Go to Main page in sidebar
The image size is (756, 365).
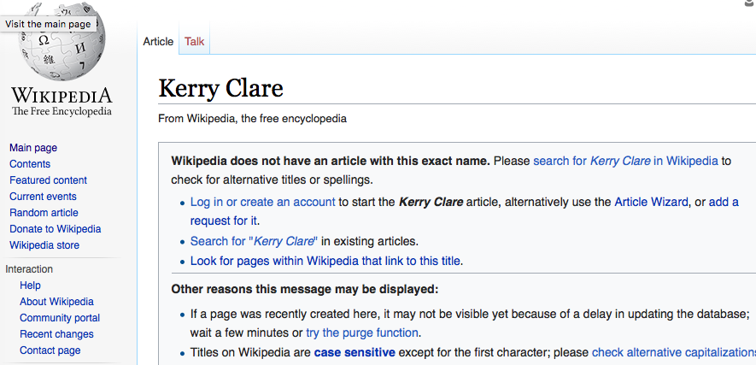click(x=33, y=148)
